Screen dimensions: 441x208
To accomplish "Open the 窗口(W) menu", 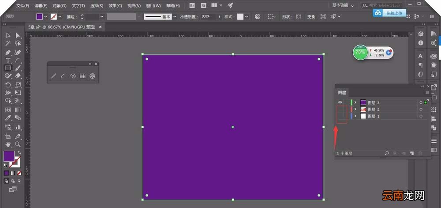I will (153, 5).
